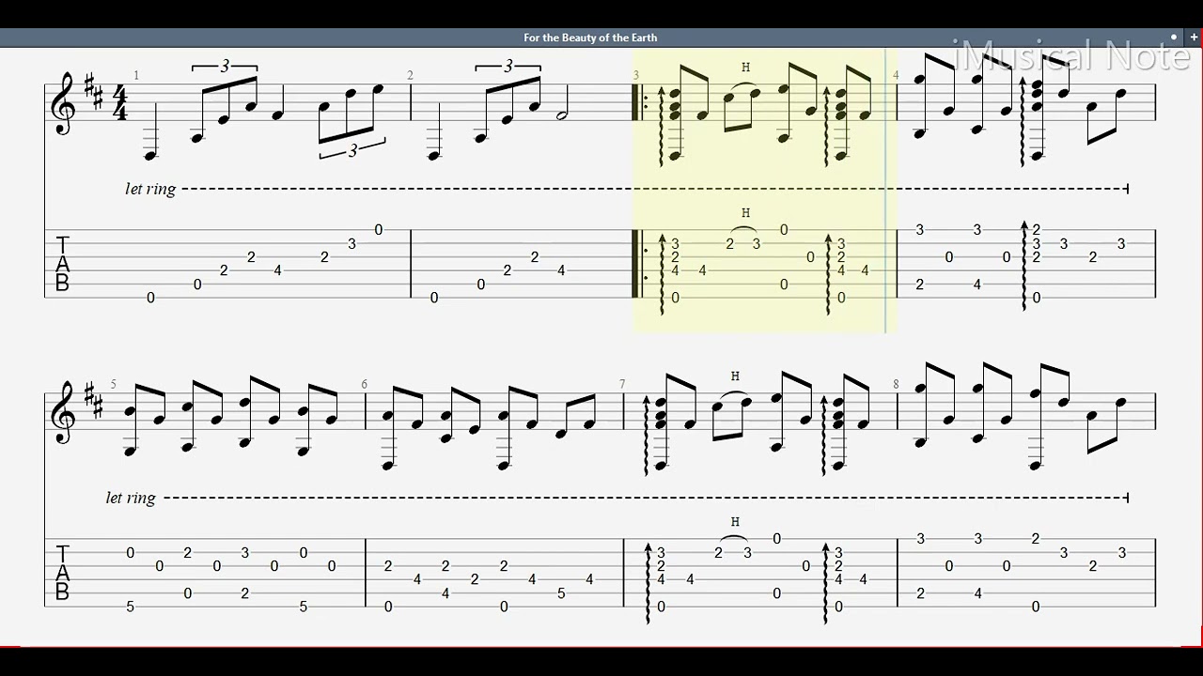Select measure number 8
Viewport: 1203px width, 676px height.
click(x=896, y=384)
